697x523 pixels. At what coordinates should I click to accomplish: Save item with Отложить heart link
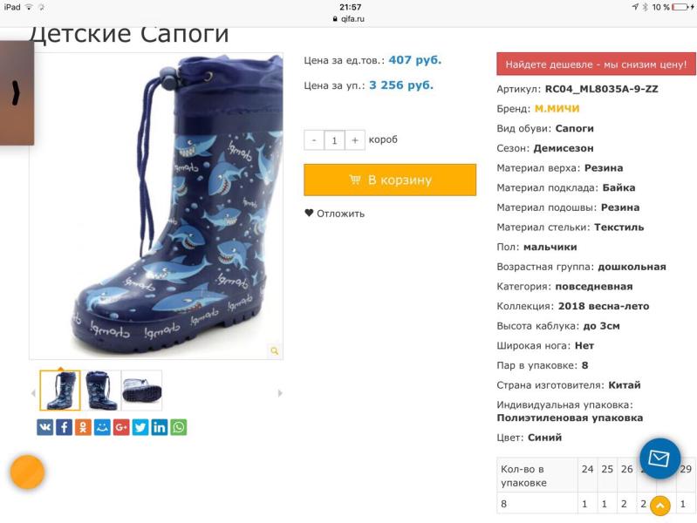334,214
